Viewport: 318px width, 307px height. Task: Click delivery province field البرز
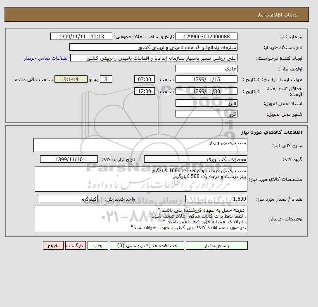coord(206,103)
